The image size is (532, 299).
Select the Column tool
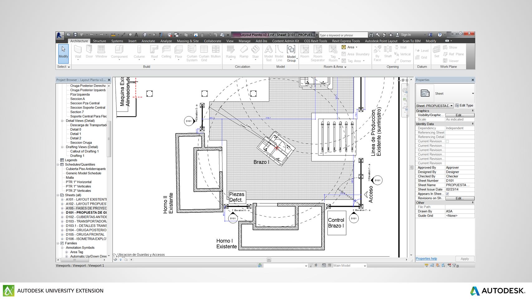139,52
